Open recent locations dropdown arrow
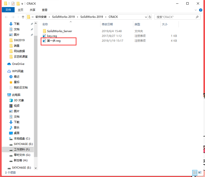 point(18,17)
